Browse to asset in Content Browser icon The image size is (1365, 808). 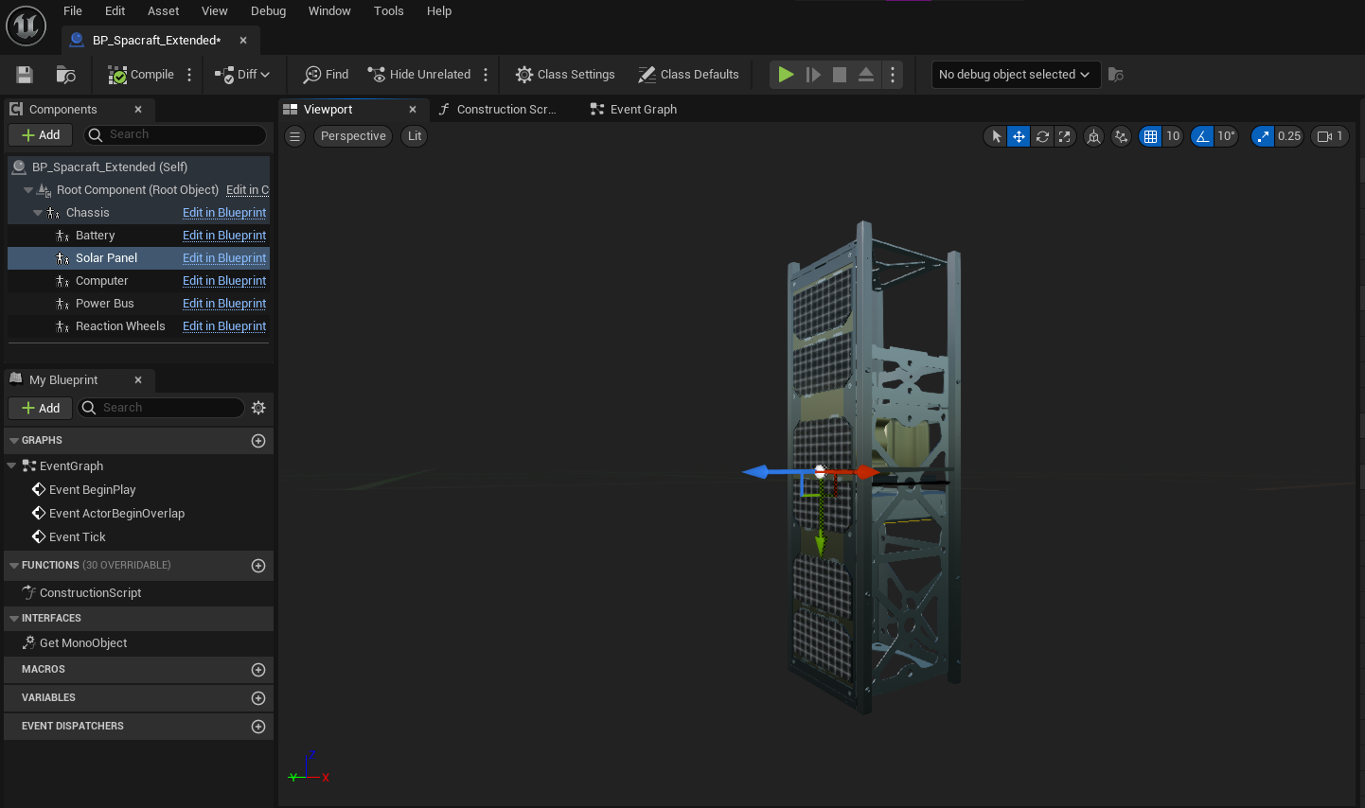[65, 75]
